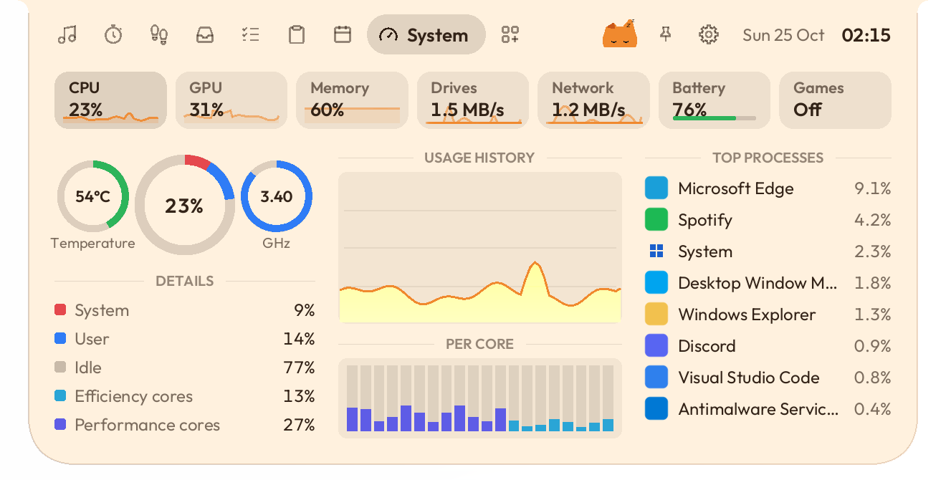Open the inbox tray widget
This screenshot has width=946, height=480.
coord(205,34)
